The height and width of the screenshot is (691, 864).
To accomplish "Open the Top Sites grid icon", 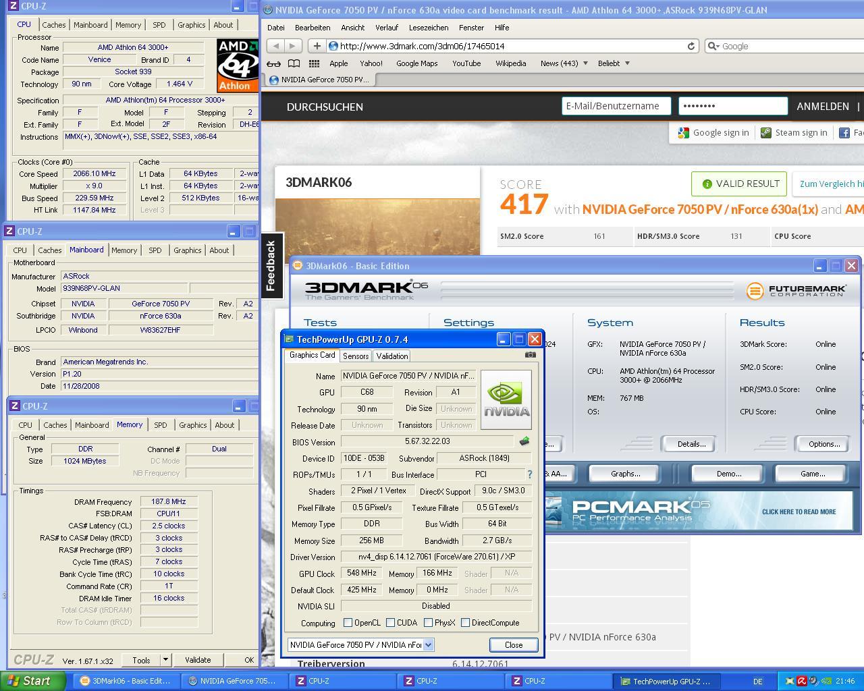I will [x=314, y=63].
